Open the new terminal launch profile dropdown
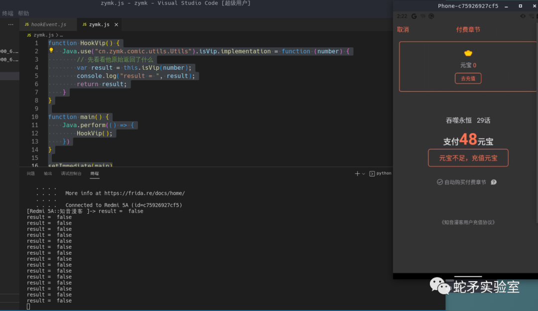Viewport: 538px width, 311px height. coord(364,174)
